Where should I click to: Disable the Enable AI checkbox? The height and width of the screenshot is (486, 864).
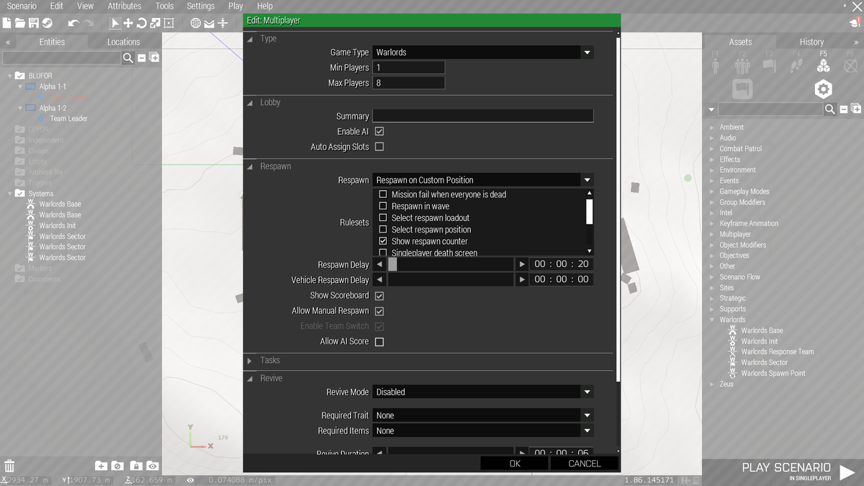point(378,131)
